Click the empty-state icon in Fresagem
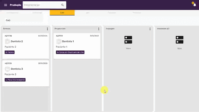The height and width of the screenshot is (112, 199). coord(128,40)
